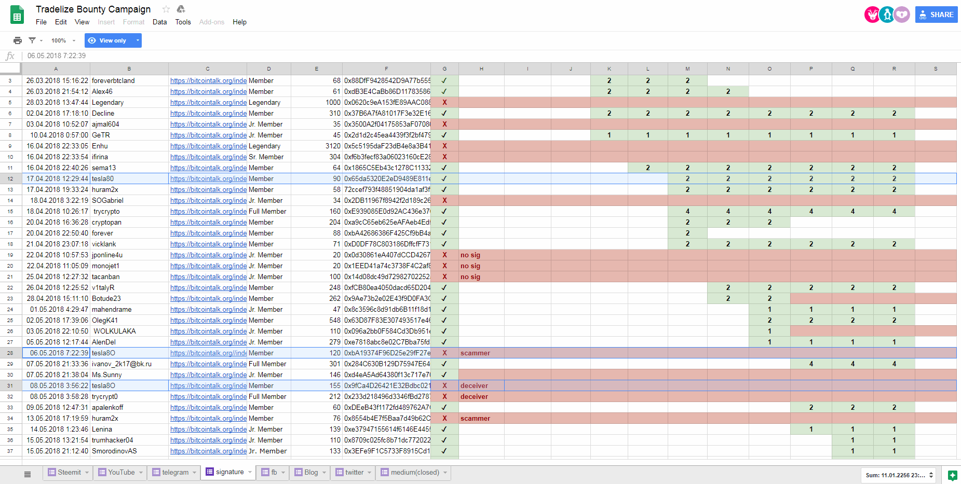961x484 pixels.
Task: Click the 'scammer' cell in tesla8O row 28
Action: tap(481, 353)
